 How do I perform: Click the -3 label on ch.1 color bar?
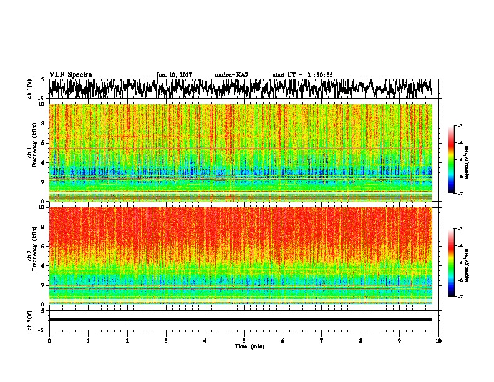(460, 125)
